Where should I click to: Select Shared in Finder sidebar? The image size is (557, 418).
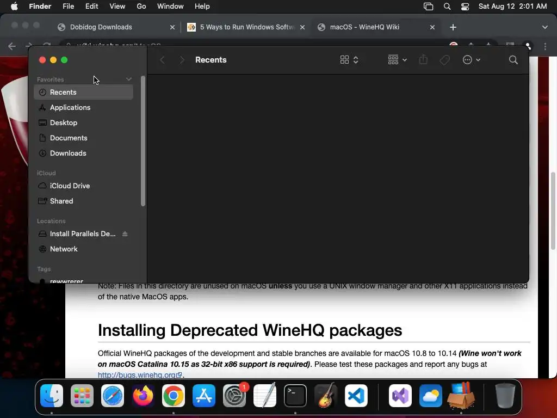[83, 201]
